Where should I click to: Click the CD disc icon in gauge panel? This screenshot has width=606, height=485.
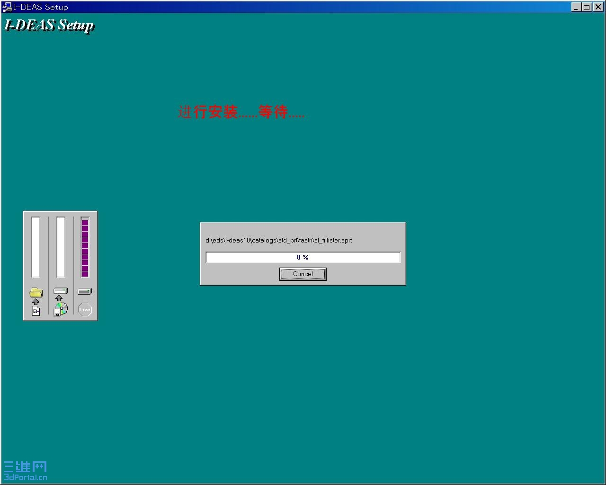[x=61, y=309]
